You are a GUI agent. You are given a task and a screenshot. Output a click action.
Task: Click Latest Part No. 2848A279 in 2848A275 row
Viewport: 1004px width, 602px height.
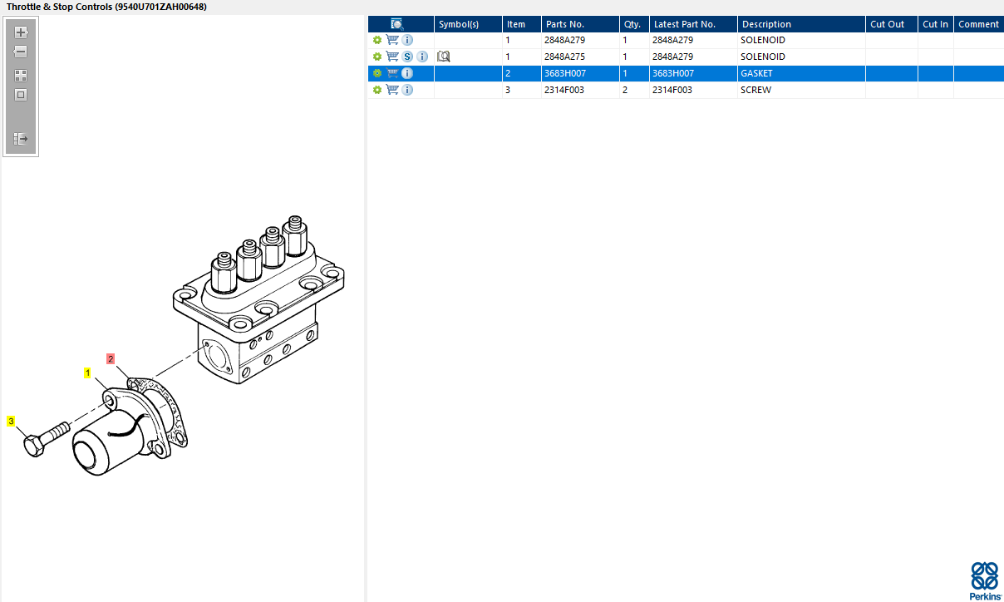672,57
